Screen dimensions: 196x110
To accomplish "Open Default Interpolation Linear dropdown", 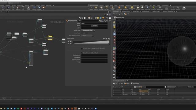I will pyautogui.click(x=87, y=36).
